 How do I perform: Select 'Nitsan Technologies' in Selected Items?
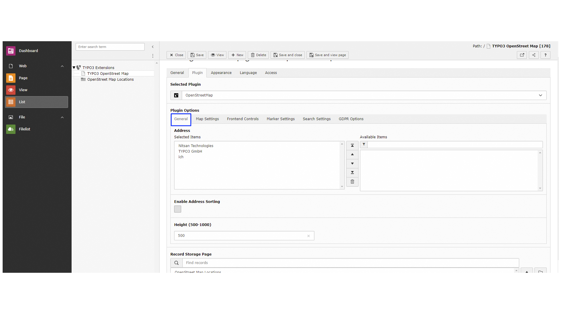pyautogui.click(x=195, y=146)
